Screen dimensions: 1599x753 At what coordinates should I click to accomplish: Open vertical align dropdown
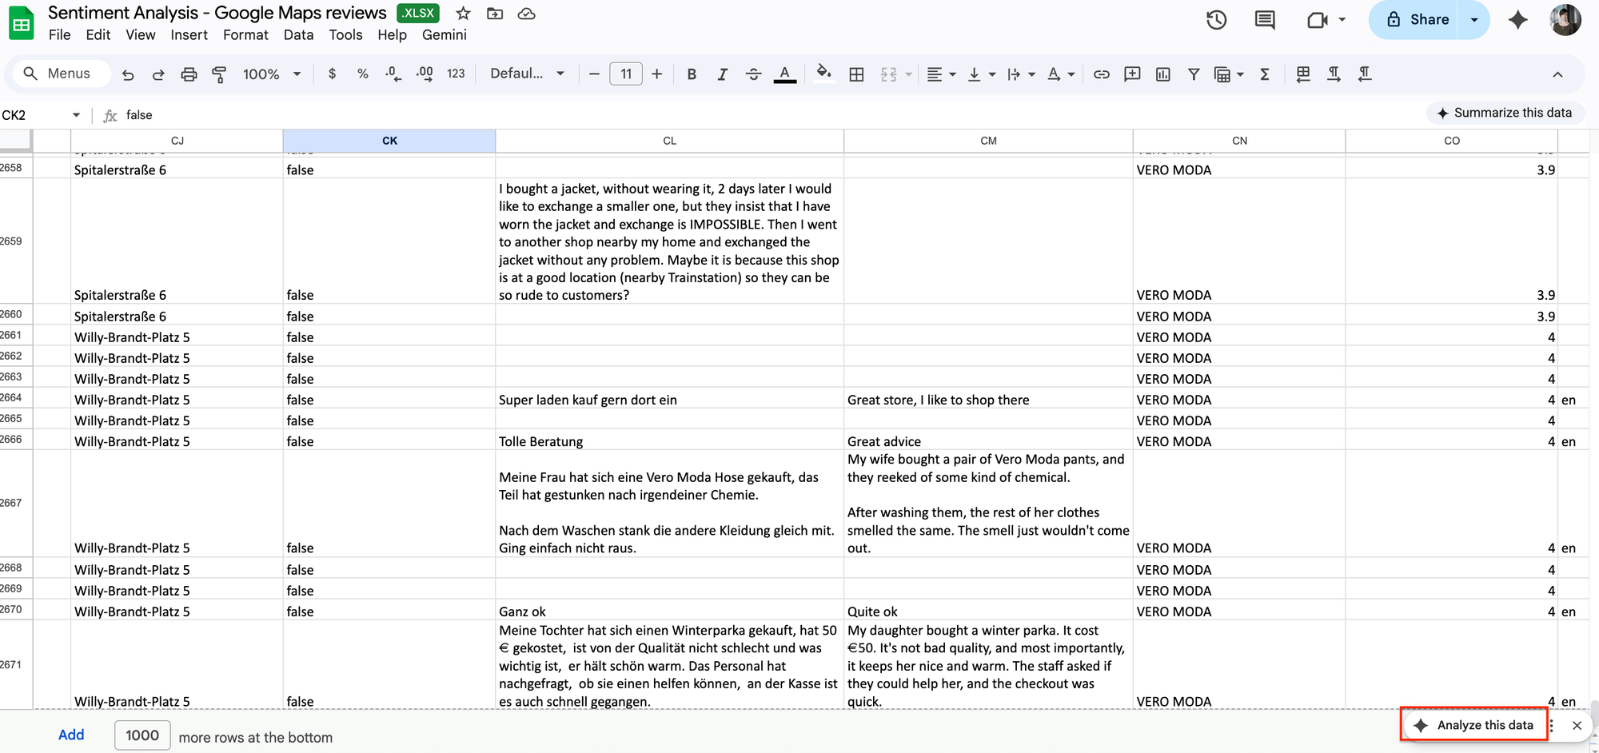coord(981,74)
